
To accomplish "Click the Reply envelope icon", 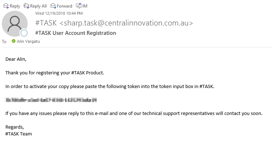I will [x=6, y=6].
